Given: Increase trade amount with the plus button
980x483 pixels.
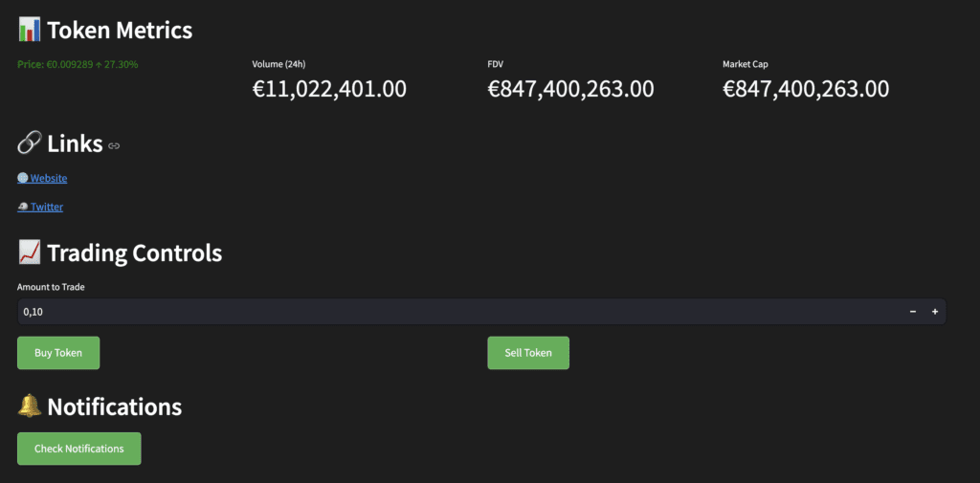Looking at the screenshot, I should pyautogui.click(x=935, y=312).
